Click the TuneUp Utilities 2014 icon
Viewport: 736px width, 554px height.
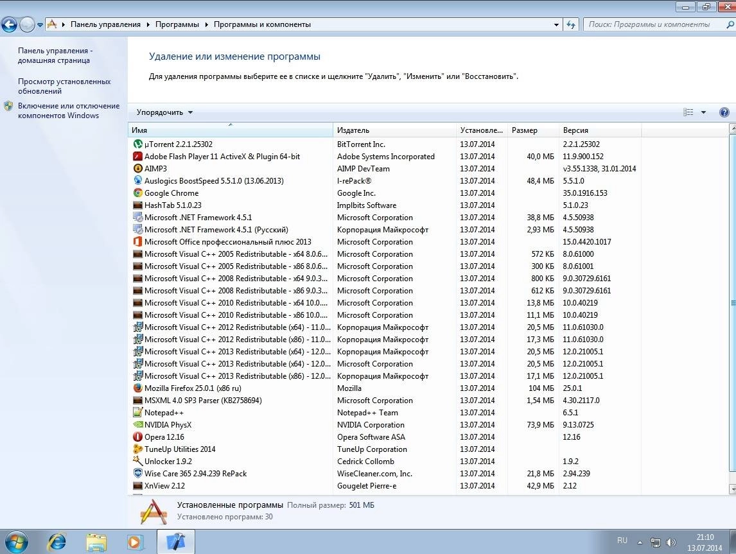pyautogui.click(x=137, y=449)
